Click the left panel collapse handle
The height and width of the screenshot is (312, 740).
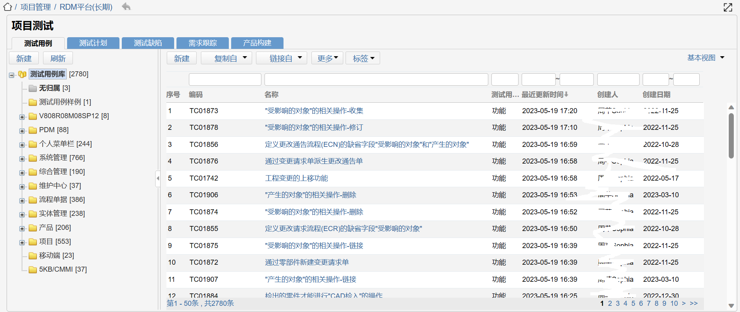click(x=157, y=179)
